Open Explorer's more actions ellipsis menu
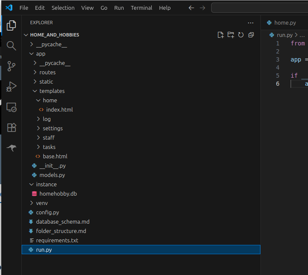 pos(250,22)
